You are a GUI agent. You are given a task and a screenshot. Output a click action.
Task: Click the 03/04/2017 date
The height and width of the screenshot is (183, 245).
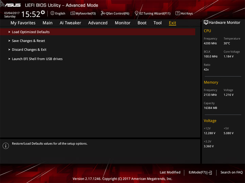tap(12, 13)
